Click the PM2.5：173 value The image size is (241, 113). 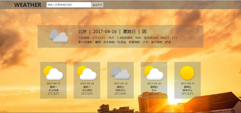(169, 38)
